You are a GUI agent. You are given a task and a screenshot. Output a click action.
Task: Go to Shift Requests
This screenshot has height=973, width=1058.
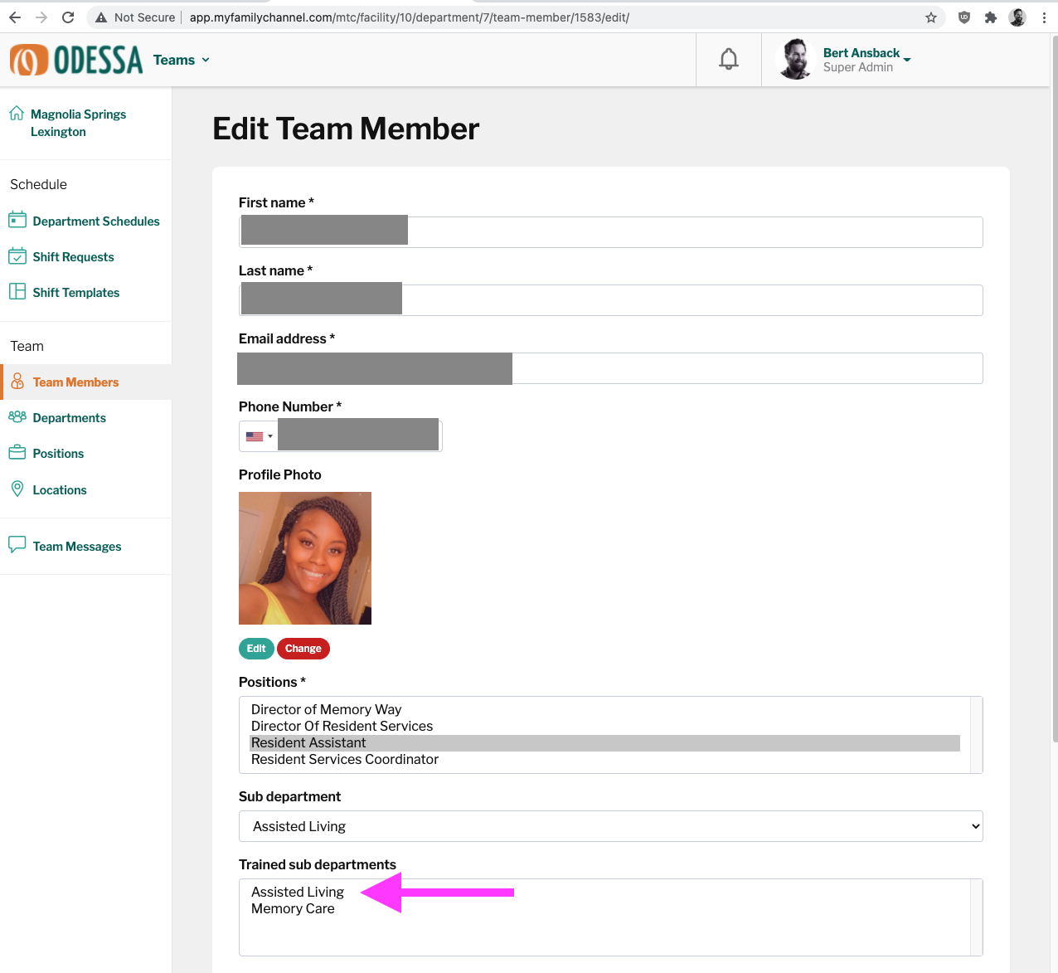point(61,256)
